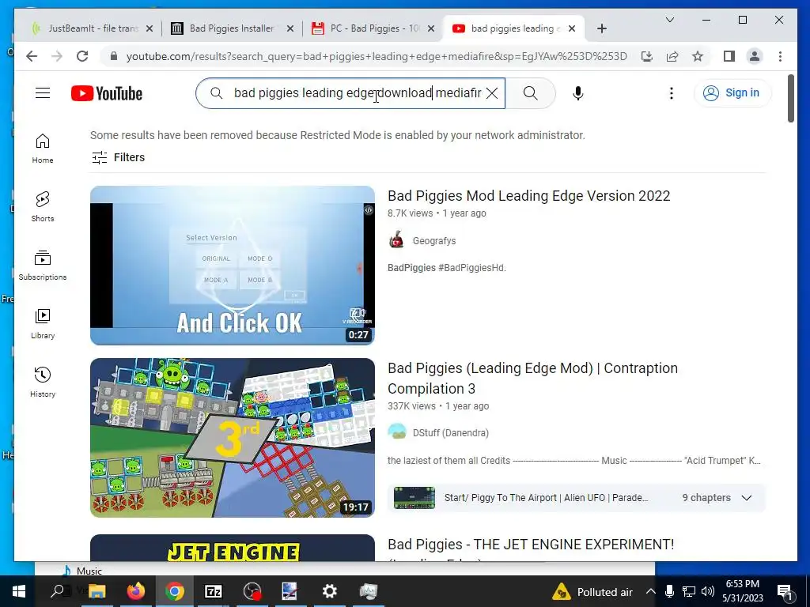Open YouTube settings three-dot menu
The image size is (810, 607).
[x=671, y=93]
